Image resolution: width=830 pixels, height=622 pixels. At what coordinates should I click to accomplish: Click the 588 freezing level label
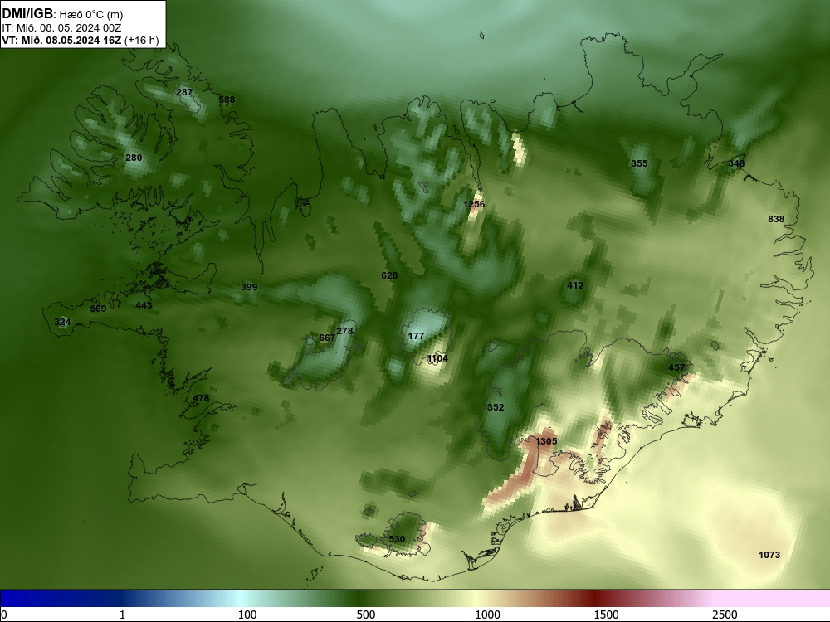tap(227, 100)
